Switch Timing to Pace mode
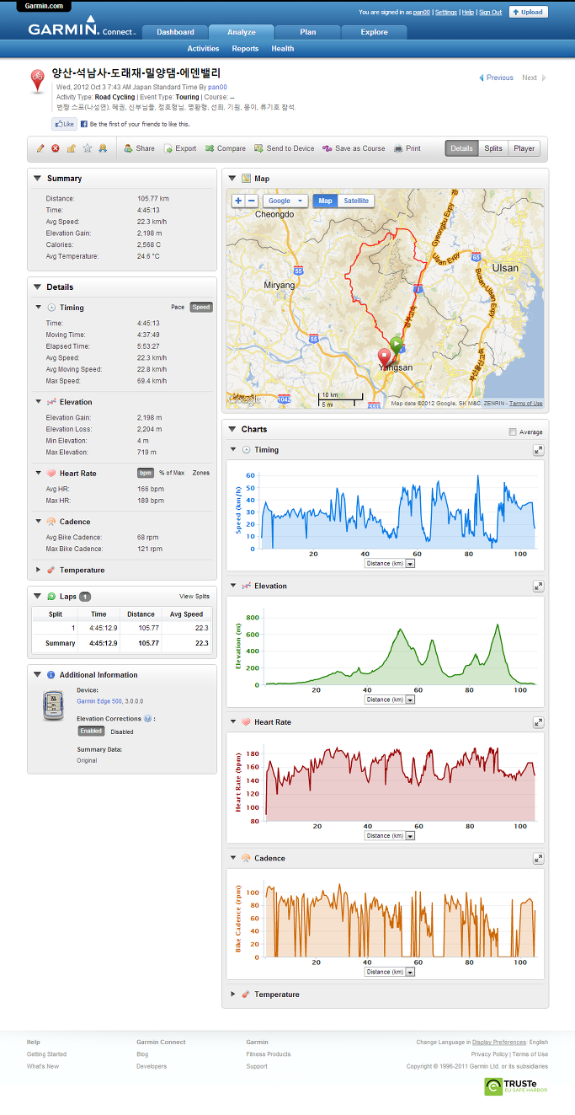This screenshot has width=575, height=1115. pyautogui.click(x=178, y=308)
